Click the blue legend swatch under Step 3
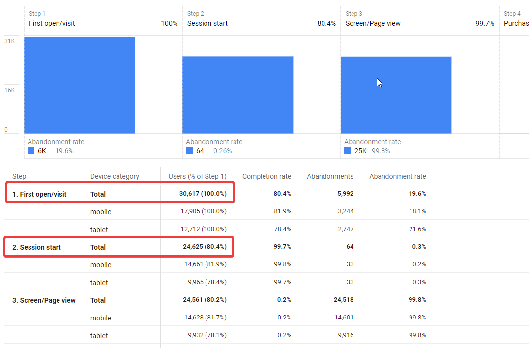Viewport: 529px width, 348px height. pos(348,151)
